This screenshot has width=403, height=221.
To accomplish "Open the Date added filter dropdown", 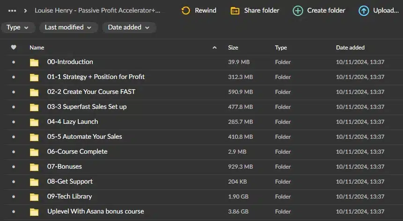I will point(129,28).
